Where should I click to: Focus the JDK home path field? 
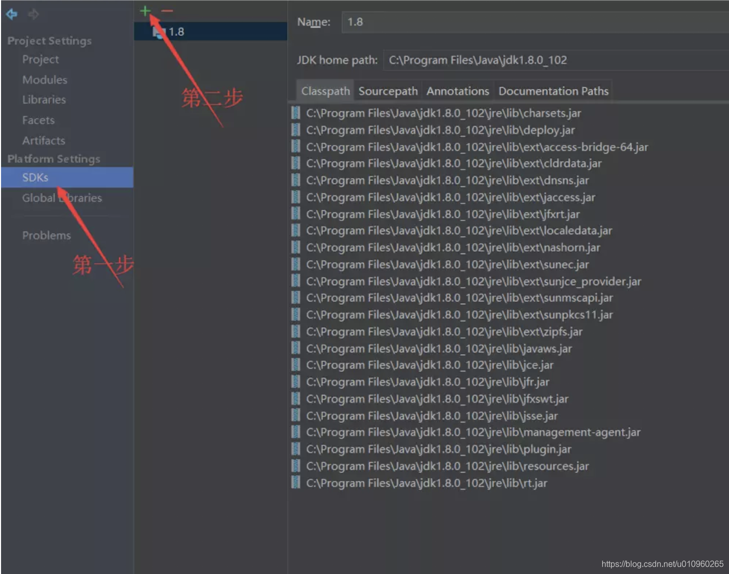556,60
